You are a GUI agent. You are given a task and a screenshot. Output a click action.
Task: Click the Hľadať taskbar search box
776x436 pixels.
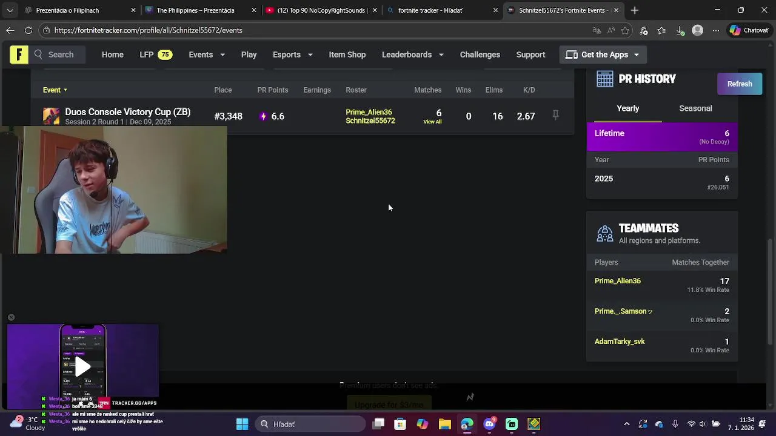pyautogui.click(x=310, y=424)
